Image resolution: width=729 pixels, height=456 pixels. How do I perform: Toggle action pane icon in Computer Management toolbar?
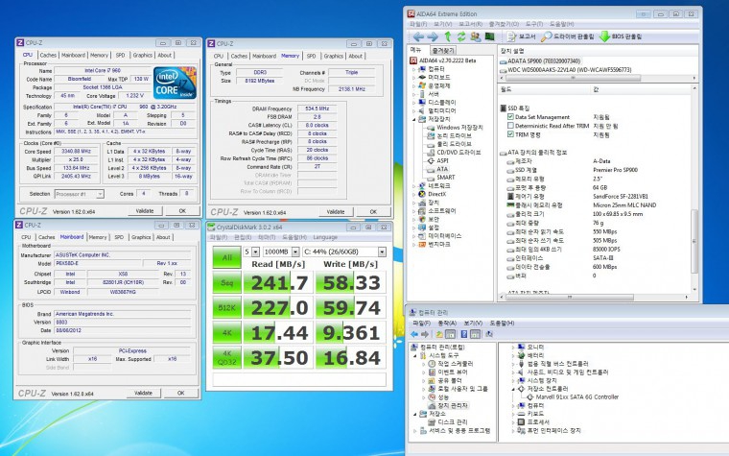(475, 334)
